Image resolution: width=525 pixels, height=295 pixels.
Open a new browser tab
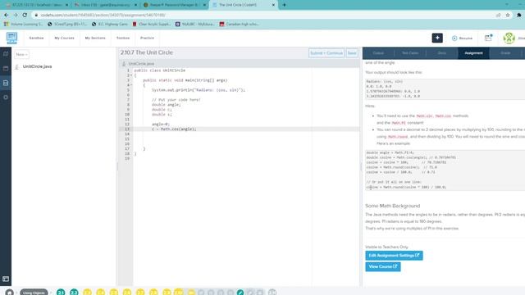tap(284, 5)
